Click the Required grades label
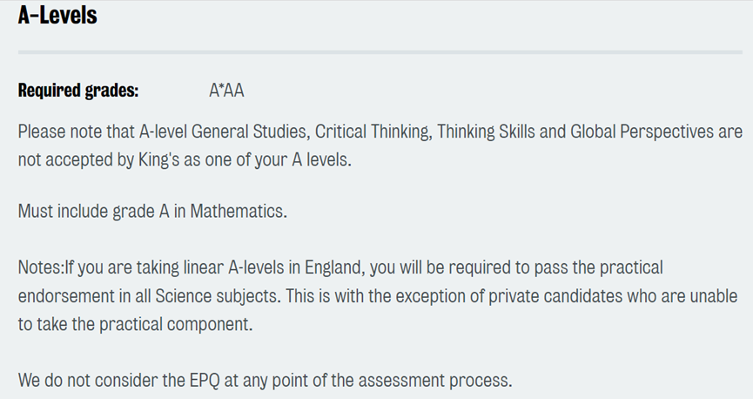 (x=78, y=91)
